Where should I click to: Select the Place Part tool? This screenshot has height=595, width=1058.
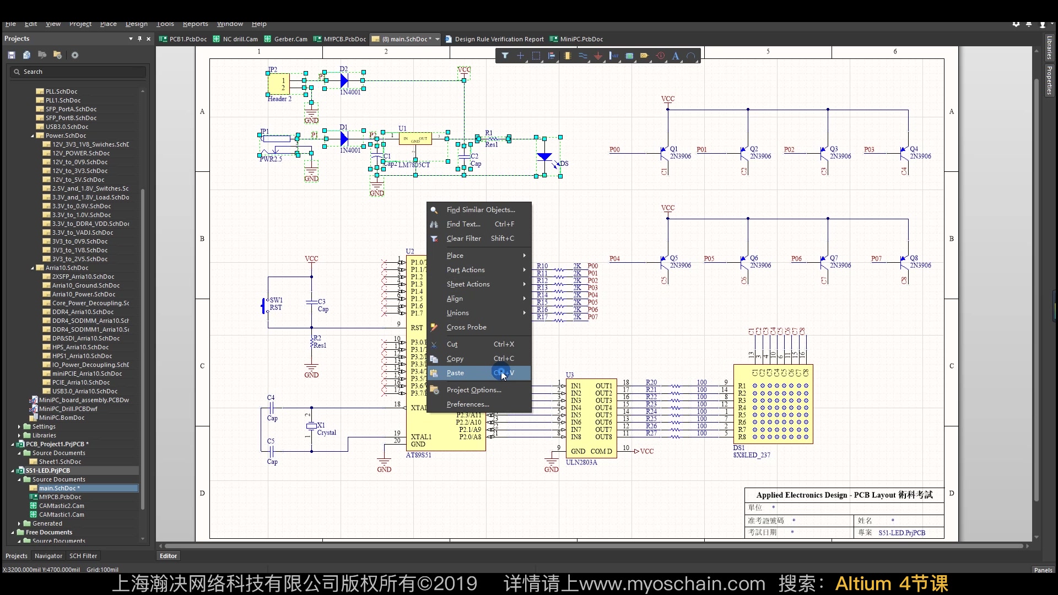568,55
